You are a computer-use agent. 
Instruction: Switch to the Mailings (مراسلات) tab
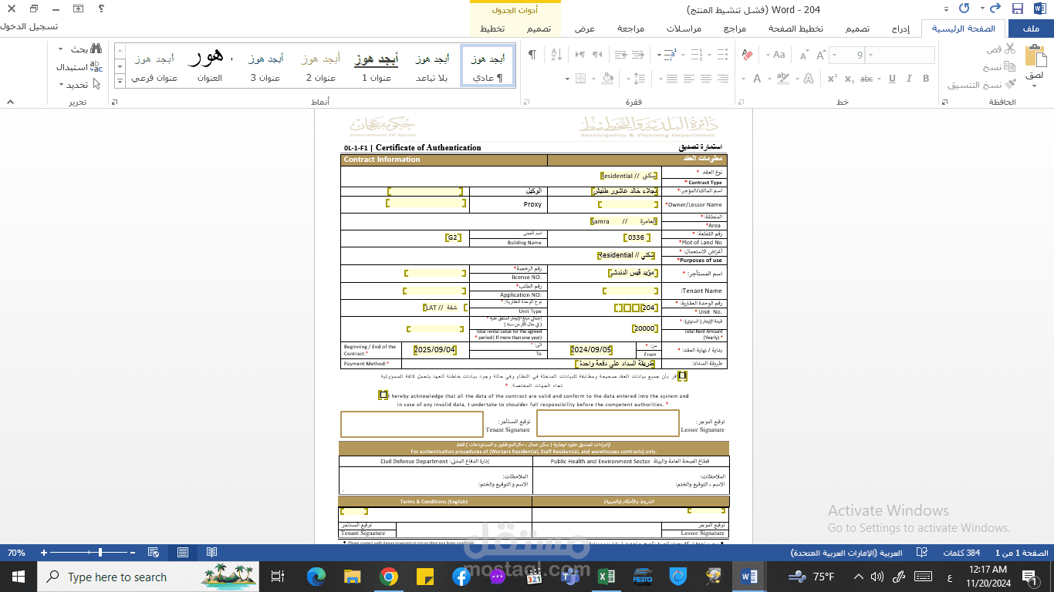(684, 29)
